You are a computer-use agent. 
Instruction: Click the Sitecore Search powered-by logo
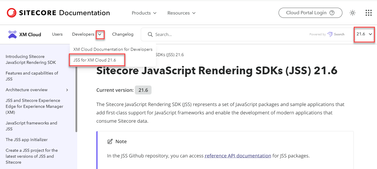pos(336,34)
